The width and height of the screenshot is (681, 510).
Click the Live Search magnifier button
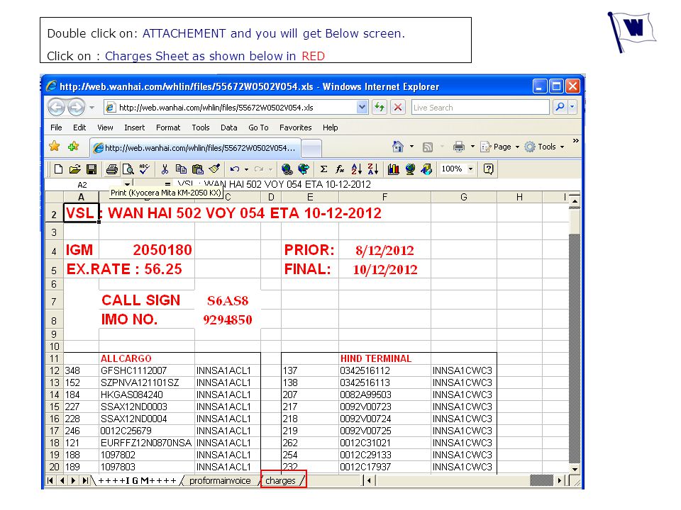(560, 107)
